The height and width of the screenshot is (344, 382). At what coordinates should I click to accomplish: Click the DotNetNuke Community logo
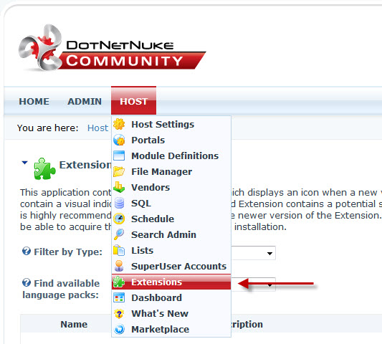tap(113, 47)
